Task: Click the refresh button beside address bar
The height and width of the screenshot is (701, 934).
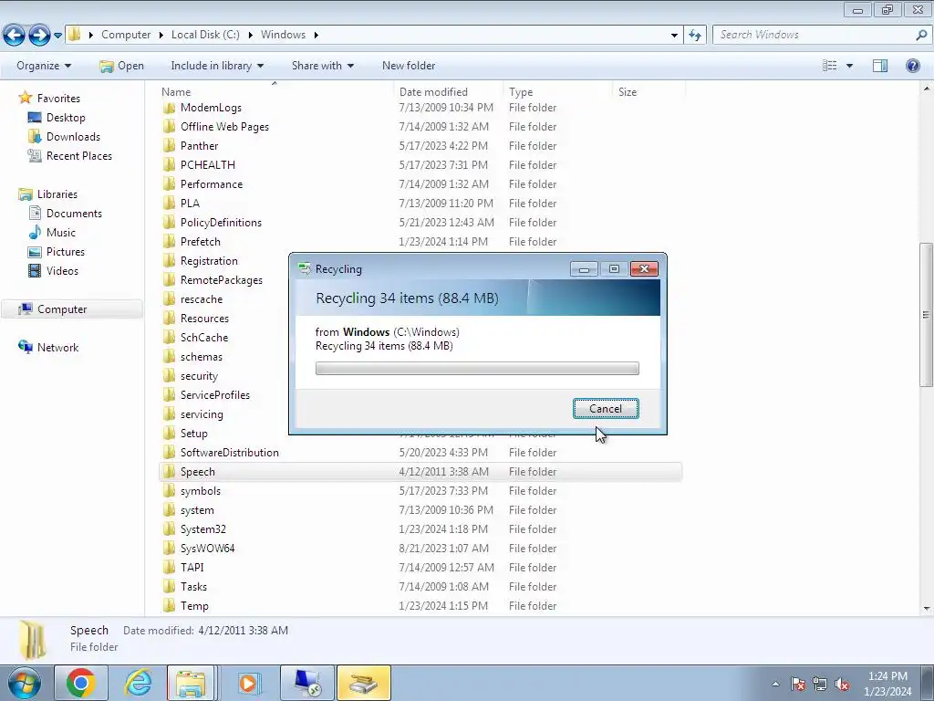Action: 694,36
